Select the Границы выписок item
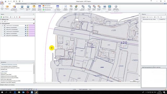This screenshot has height=94, width=167. pos(47,8)
